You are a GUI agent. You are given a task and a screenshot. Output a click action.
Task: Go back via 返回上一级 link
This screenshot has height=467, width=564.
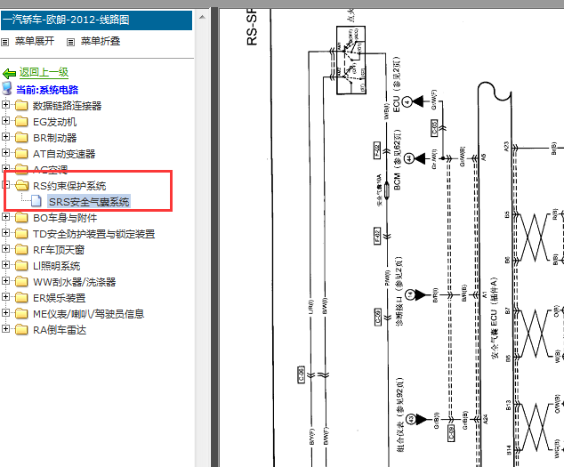click(44, 72)
